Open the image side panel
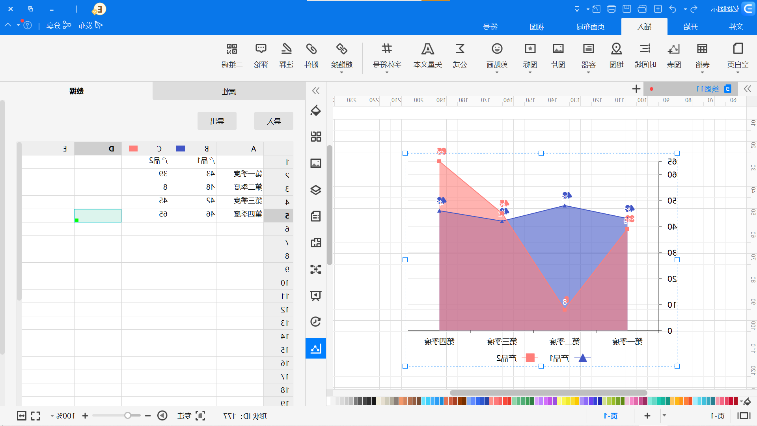 point(316,163)
